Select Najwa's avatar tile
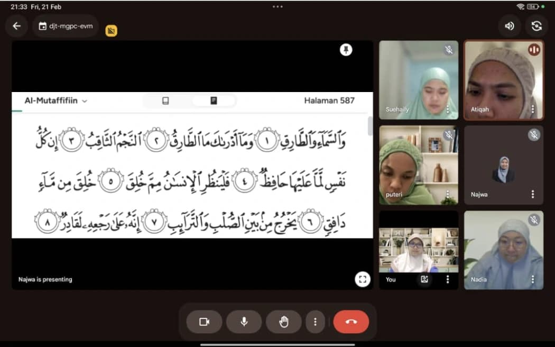Image resolution: width=555 pixels, height=347 pixels. (504, 165)
